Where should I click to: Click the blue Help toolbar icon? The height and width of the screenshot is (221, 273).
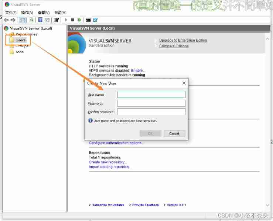click(40, 20)
